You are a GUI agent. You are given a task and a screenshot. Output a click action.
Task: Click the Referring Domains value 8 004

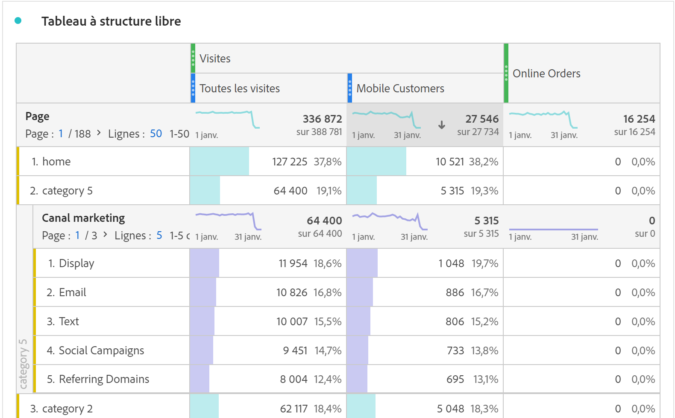point(294,379)
